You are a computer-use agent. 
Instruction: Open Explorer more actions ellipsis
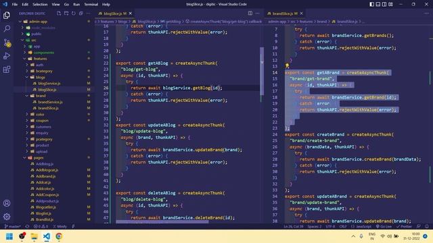point(89,13)
